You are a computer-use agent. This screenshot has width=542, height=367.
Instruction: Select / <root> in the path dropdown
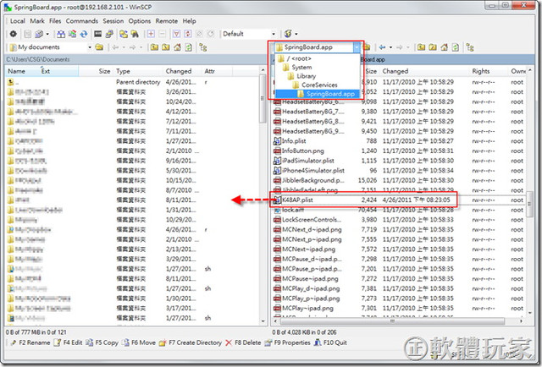point(317,58)
